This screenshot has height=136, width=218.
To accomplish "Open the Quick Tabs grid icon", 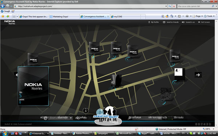I will coord(14,17).
